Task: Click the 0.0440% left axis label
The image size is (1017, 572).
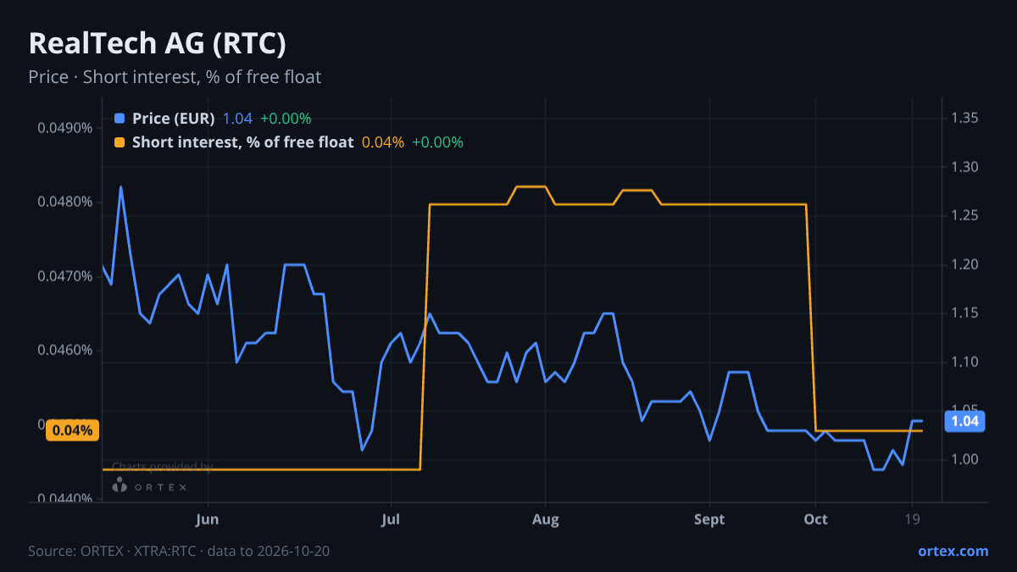Action: tap(65, 498)
